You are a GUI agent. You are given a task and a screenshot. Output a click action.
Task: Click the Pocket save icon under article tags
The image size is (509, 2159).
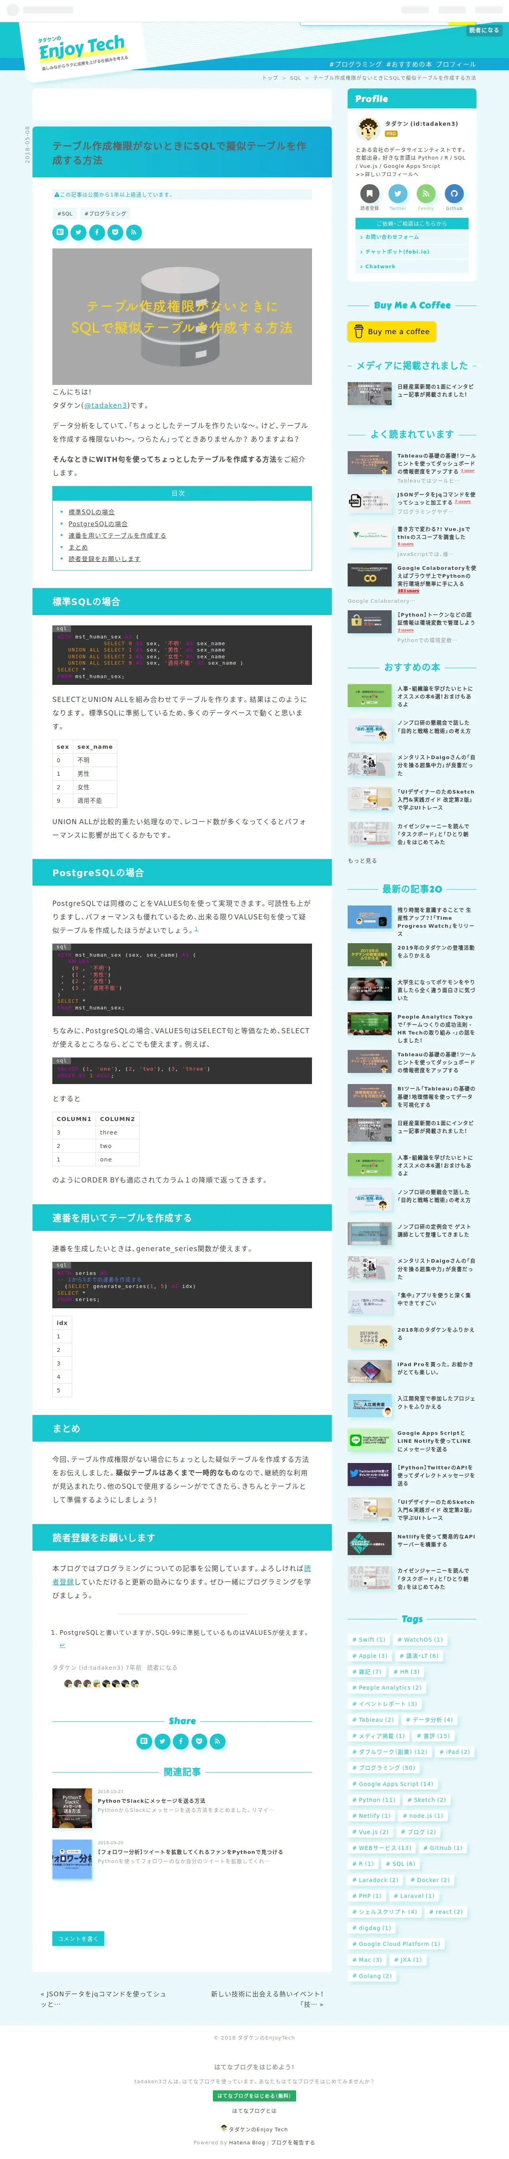coord(115,232)
